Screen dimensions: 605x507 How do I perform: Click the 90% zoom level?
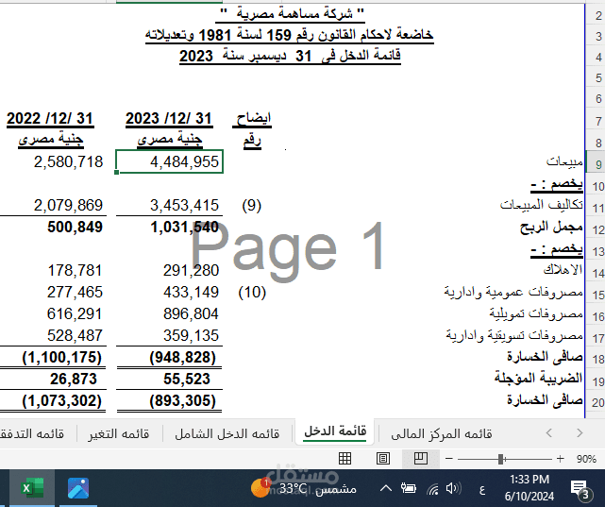point(586,459)
